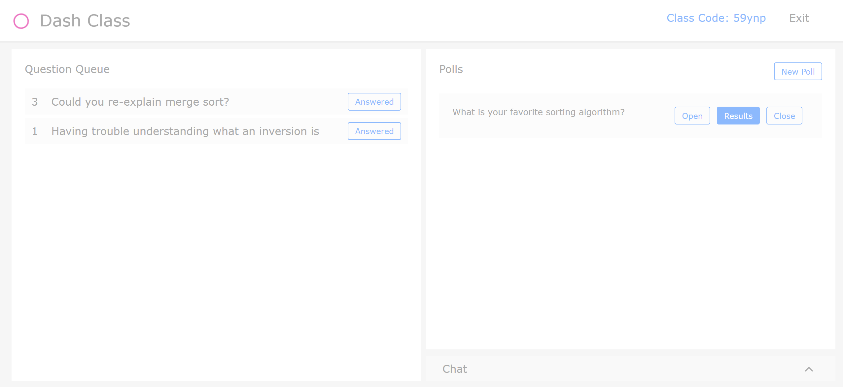
Task: Select the inversion trouble question text
Action: pos(185,131)
